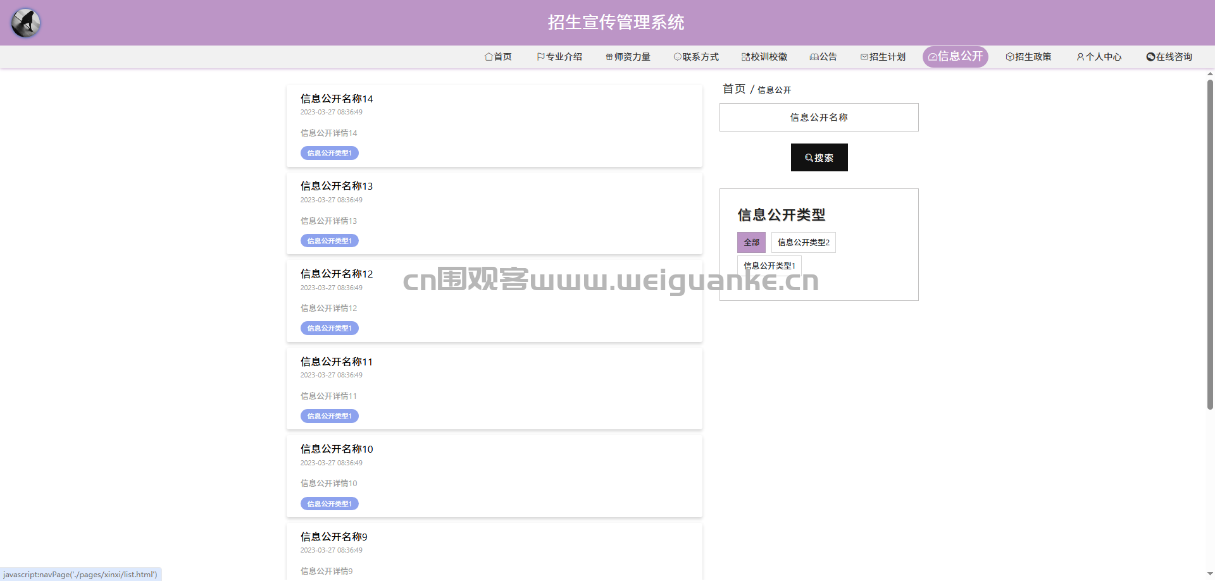Open 在线咨询 in navigation
The image size is (1215, 581).
pyautogui.click(x=1169, y=57)
